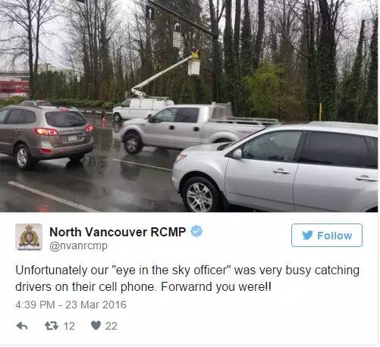Click the white utility van in the photo
The width and height of the screenshot is (380, 347).
coord(143,108)
